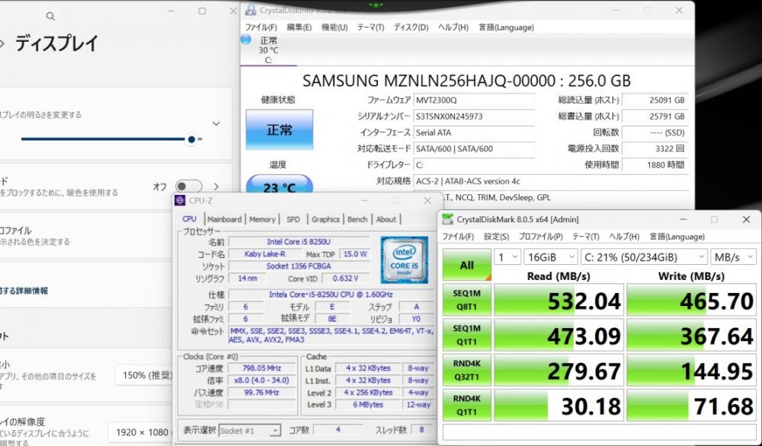Screen dimensions: 762x446
Task: Click the green All benchmark button
Action: (467, 265)
